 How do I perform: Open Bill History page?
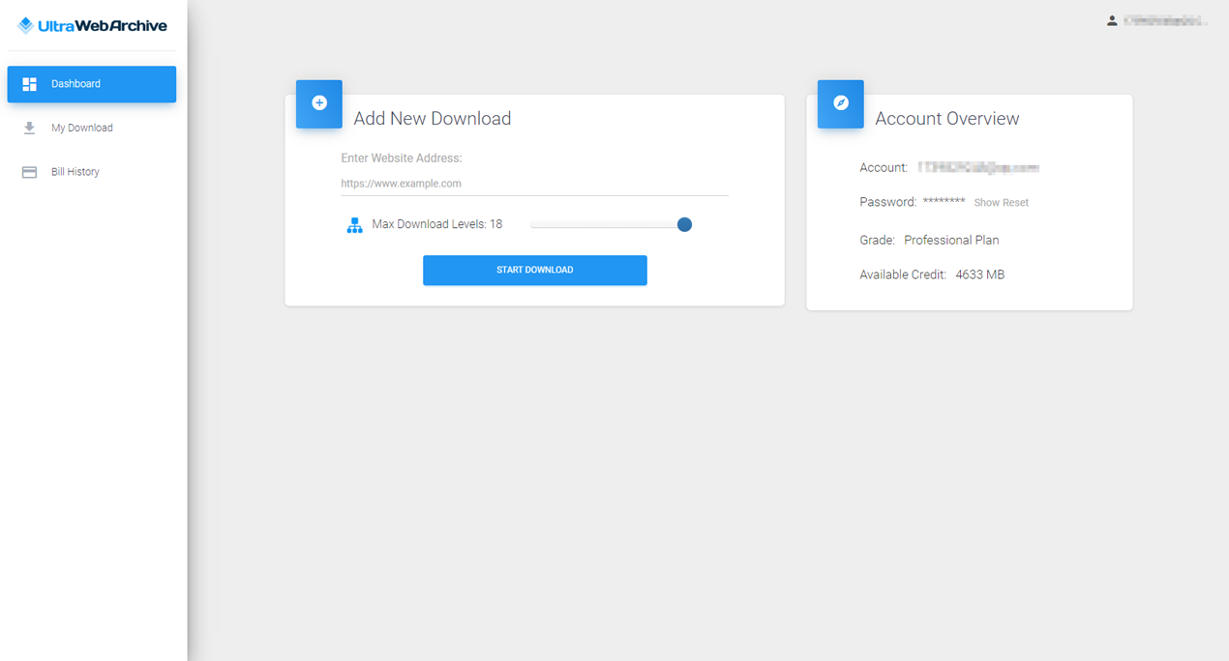pos(75,172)
